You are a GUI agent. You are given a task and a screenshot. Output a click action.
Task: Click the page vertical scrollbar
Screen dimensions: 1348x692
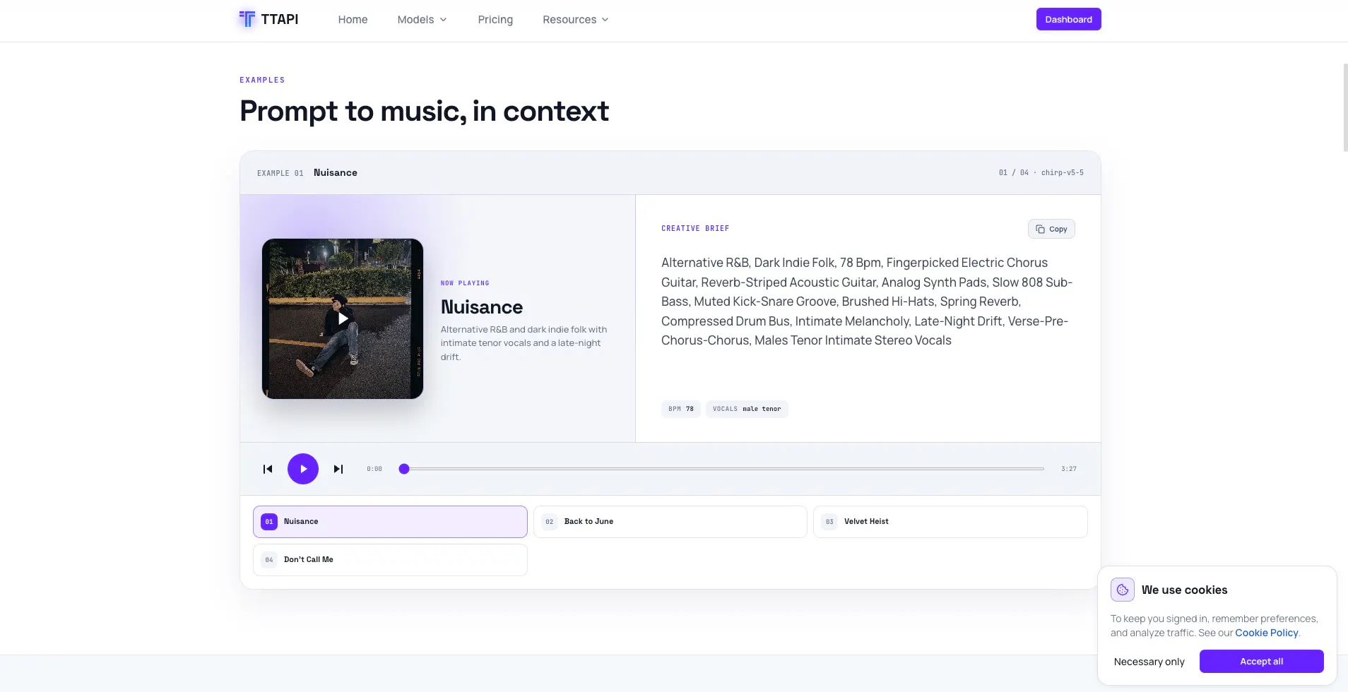(1345, 107)
